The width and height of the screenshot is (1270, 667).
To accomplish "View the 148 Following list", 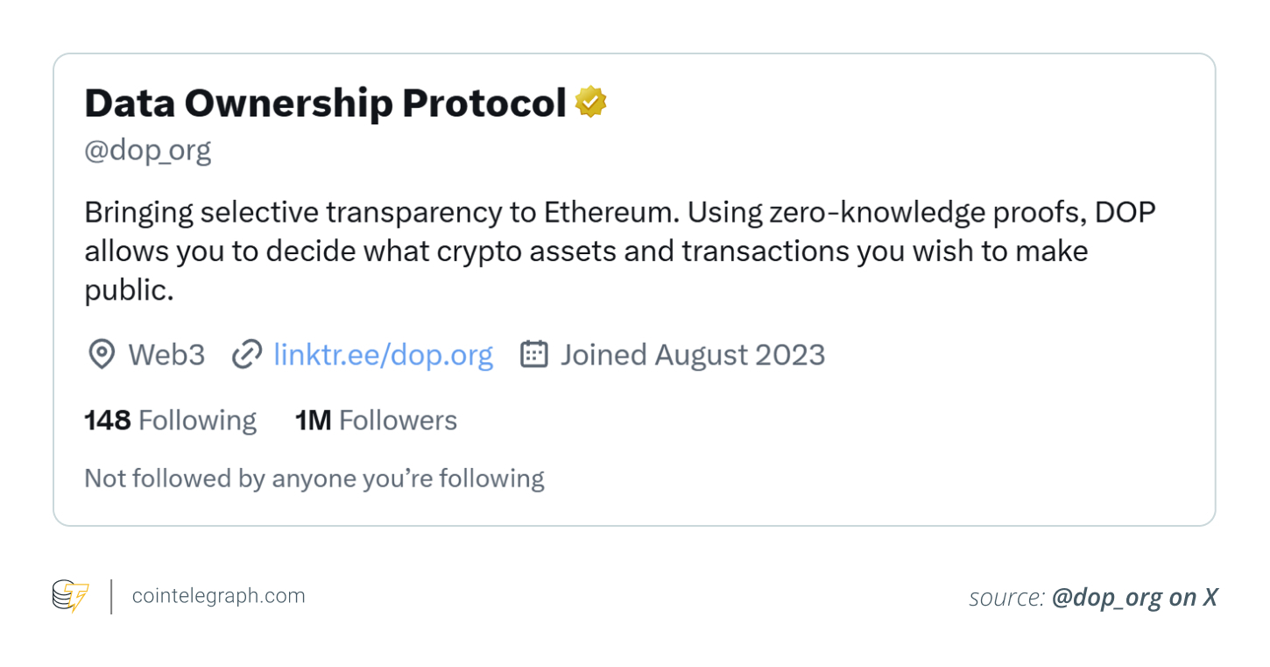I will click(171, 421).
